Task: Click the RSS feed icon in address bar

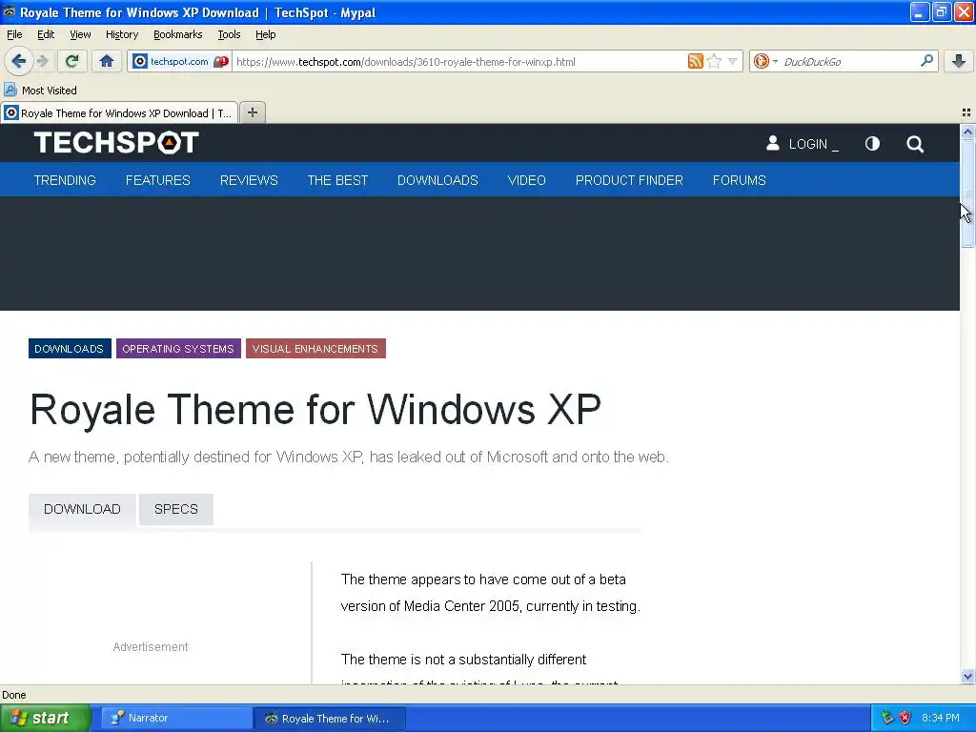Action: [695, 61]
